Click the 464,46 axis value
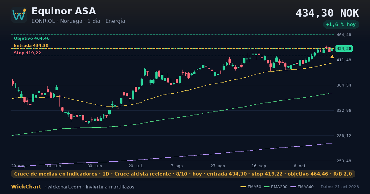Screen dimensions: 370x194 (344, 35)
